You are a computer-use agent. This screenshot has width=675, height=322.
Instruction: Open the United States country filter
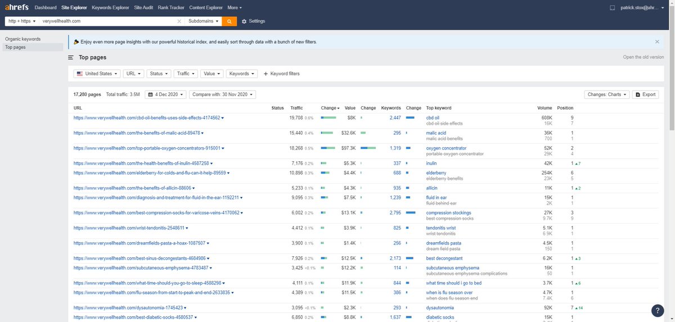[98, 74]
